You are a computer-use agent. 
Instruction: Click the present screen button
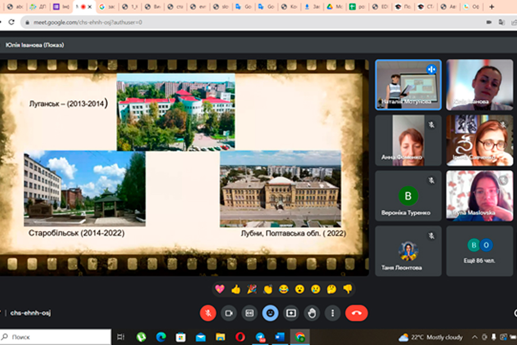coord(291,313)
